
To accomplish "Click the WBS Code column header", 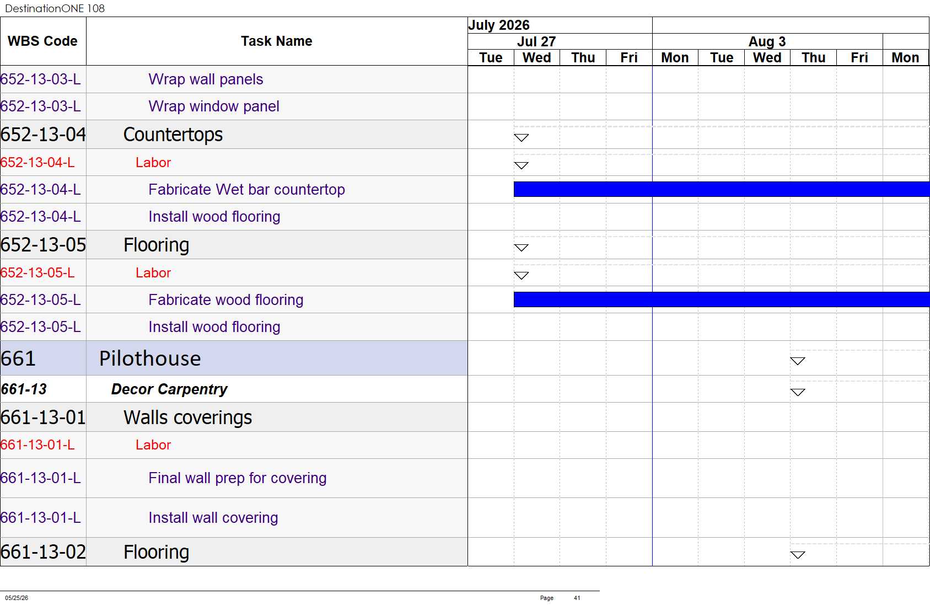I will (42, 41).
